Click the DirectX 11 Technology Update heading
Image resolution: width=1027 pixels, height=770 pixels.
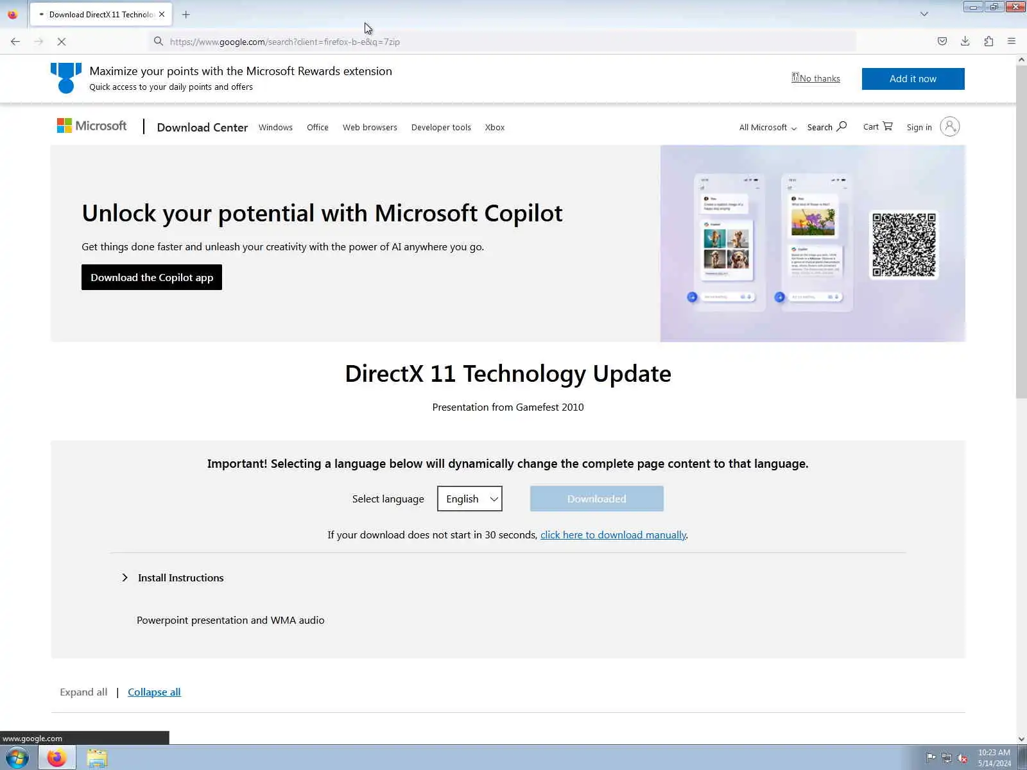508,373
